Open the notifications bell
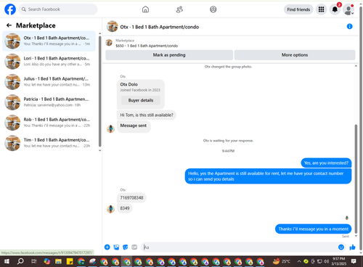The height and width of the screenshot is (267, 363). coord(335,9)
